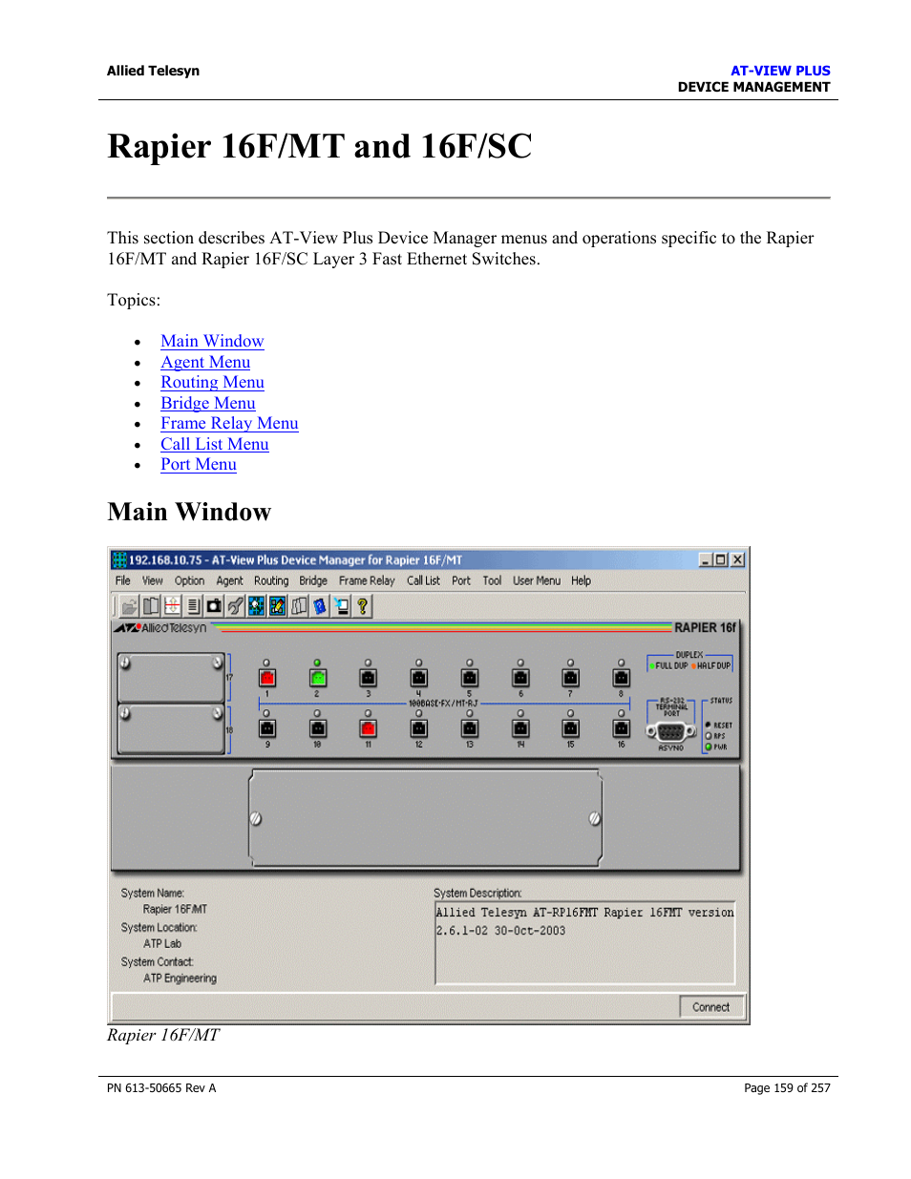Select port 10 on the switch
This screenshot has height=1179, width=911.
tap(317, 728)
